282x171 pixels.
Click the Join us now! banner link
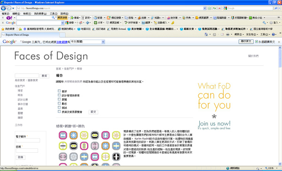pos(214,124)
